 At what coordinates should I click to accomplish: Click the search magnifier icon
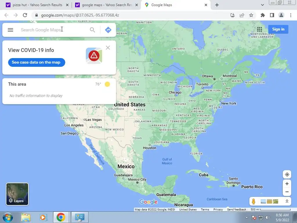(93, 30)
